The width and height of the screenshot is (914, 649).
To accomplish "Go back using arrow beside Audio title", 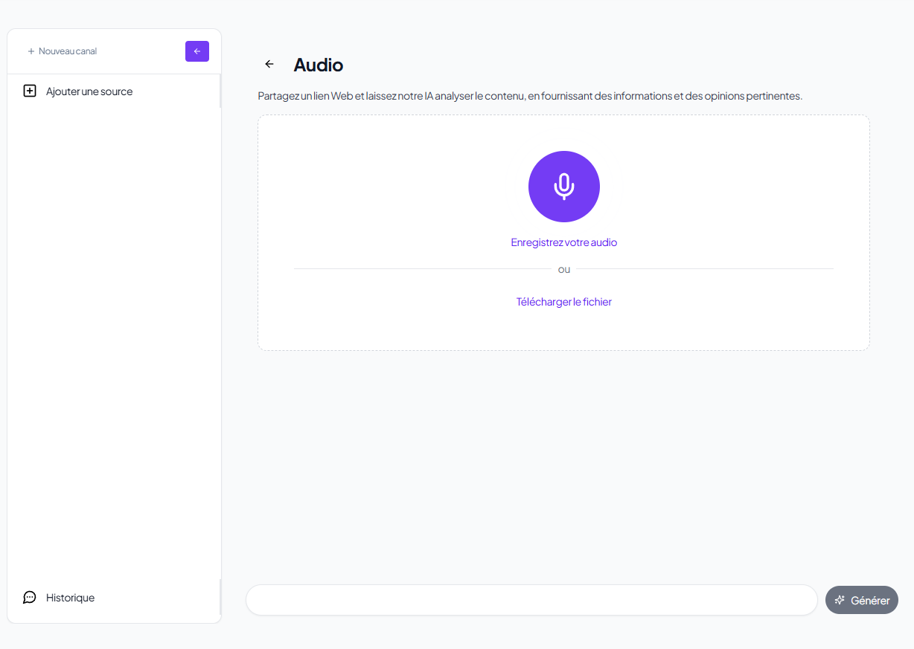I will (269, 65).
